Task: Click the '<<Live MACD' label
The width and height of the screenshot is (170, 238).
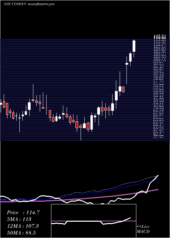Action: [x=143, y=229]
